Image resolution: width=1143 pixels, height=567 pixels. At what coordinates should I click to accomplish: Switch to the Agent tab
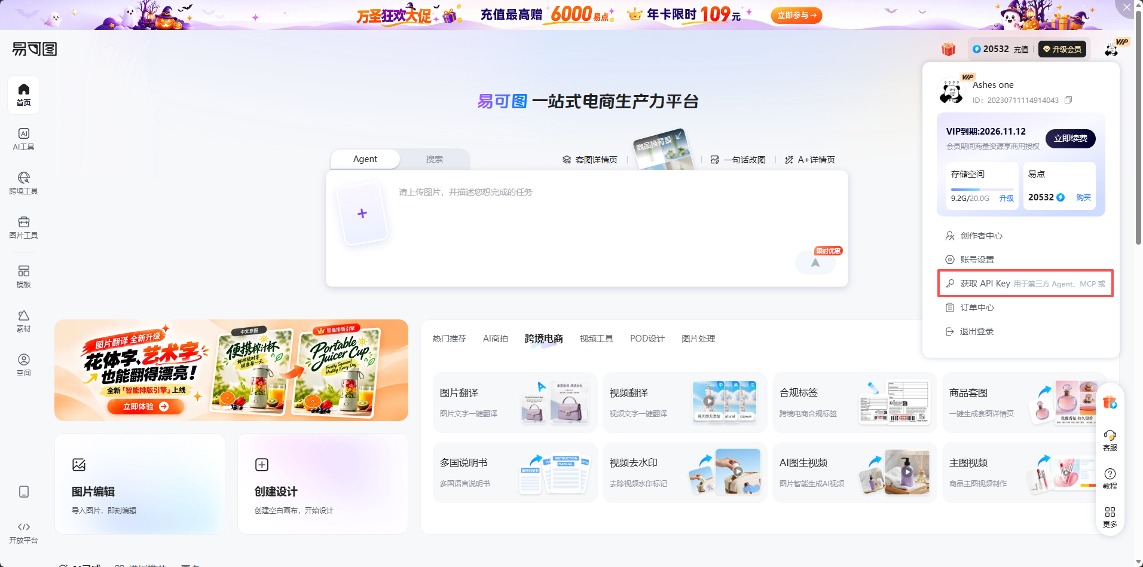click(365, 159)
